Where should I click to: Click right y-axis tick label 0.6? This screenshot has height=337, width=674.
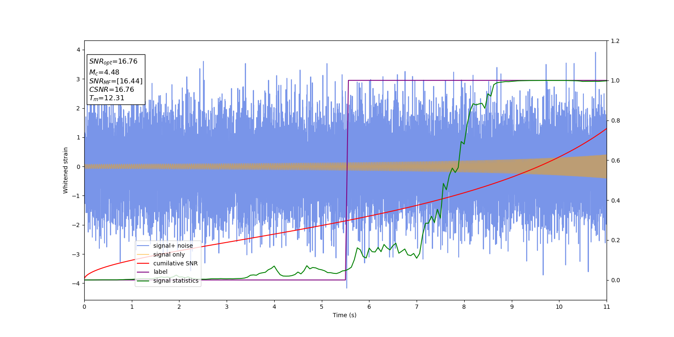click(615, 160)
